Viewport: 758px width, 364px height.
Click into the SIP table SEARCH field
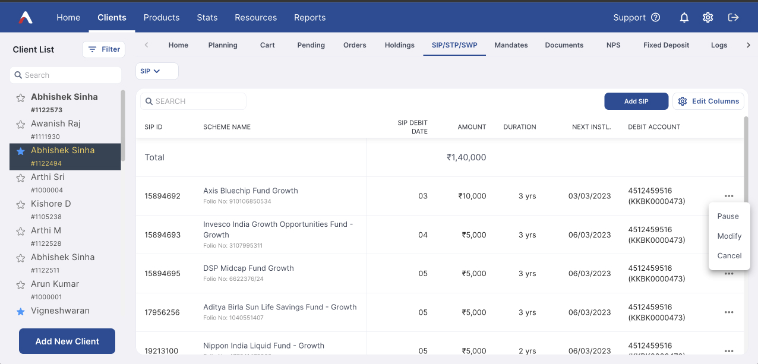193,102
